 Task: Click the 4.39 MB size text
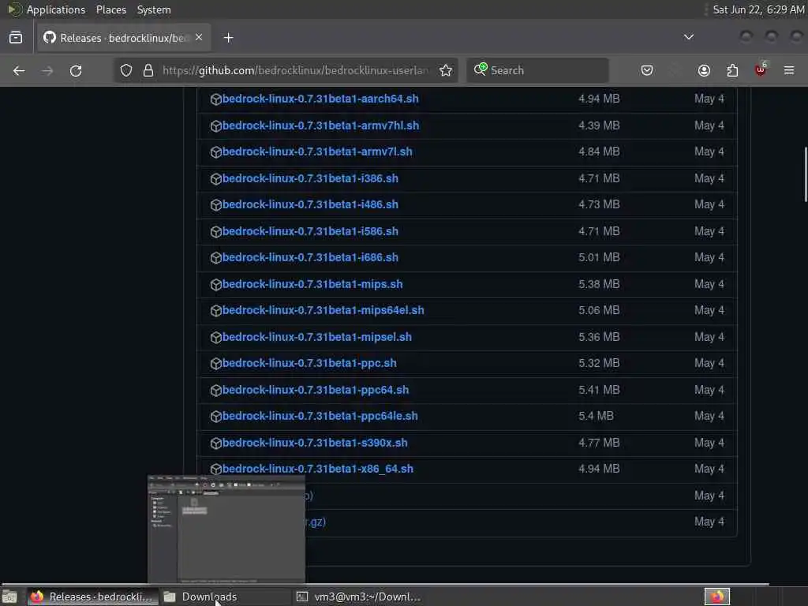(599, 125)
